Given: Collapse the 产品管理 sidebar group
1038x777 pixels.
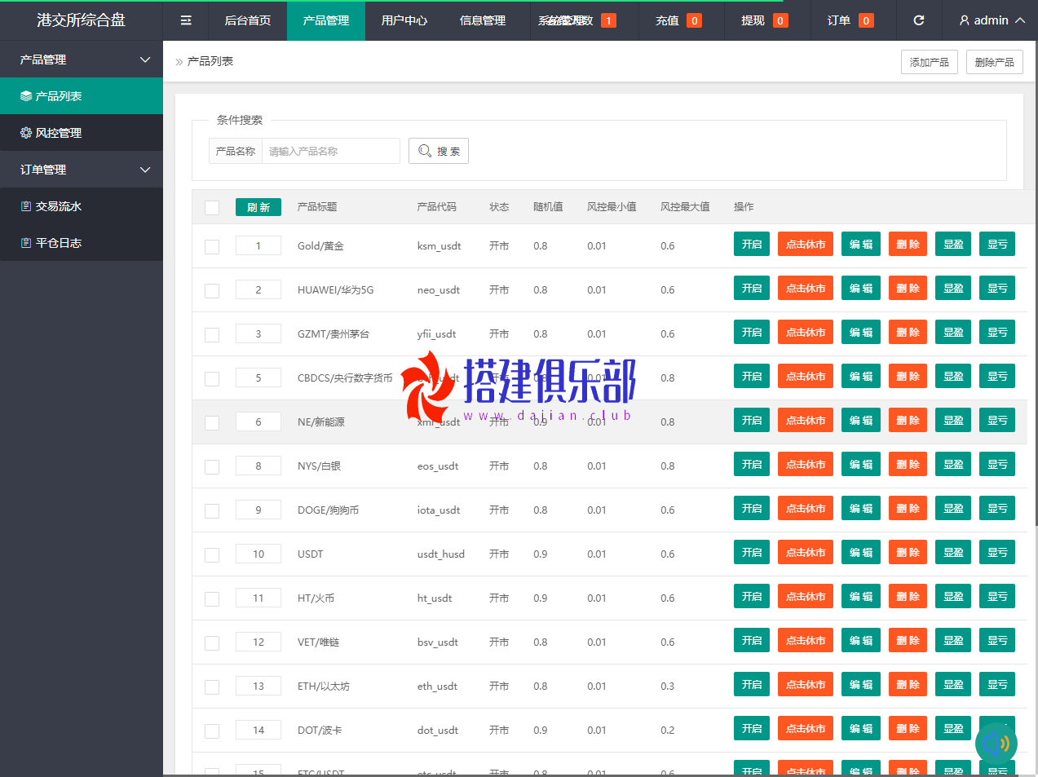Looking at the screenshot, I should click(x=82, y=60).
